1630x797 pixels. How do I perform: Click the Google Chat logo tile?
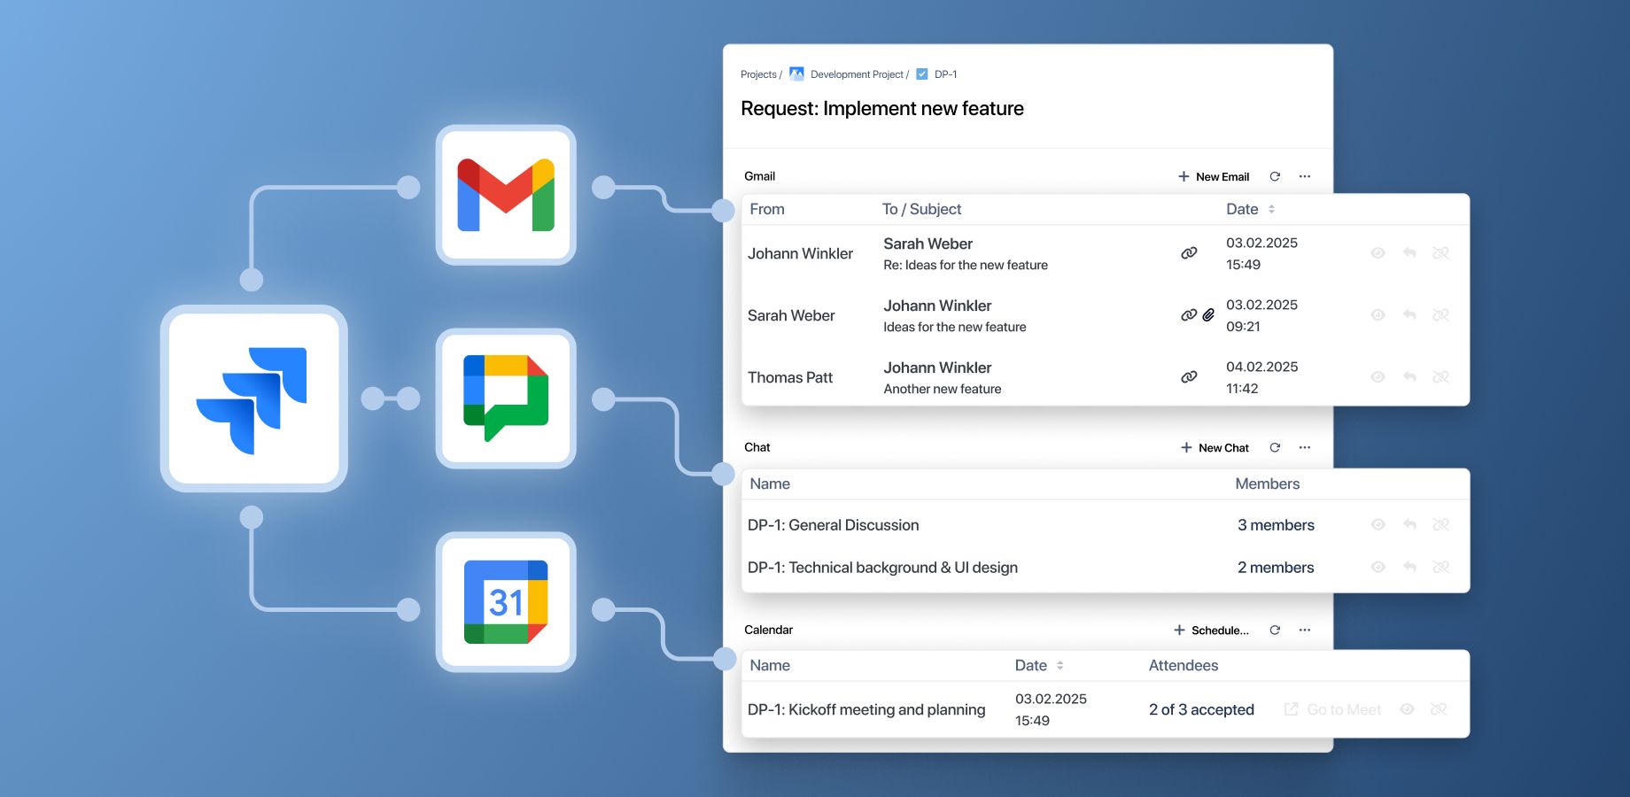click(x=506, y=398)
